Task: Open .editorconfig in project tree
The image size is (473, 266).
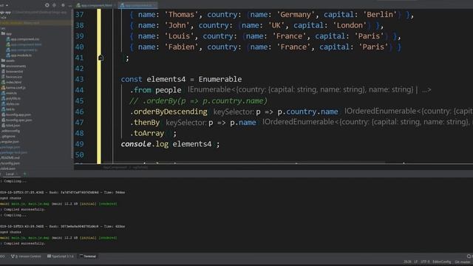Action: pyautogui.click(x=11, y=131)
